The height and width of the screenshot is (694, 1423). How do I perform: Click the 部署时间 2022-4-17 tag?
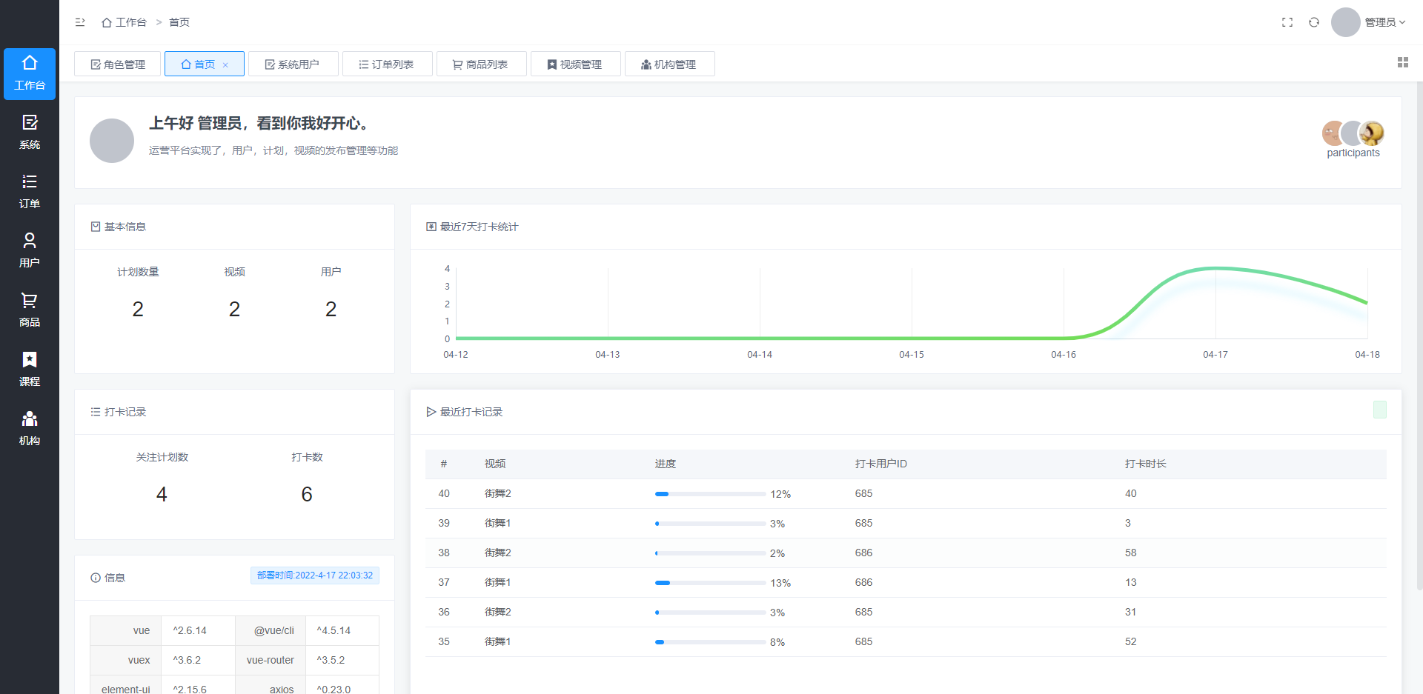pos(315,575)
